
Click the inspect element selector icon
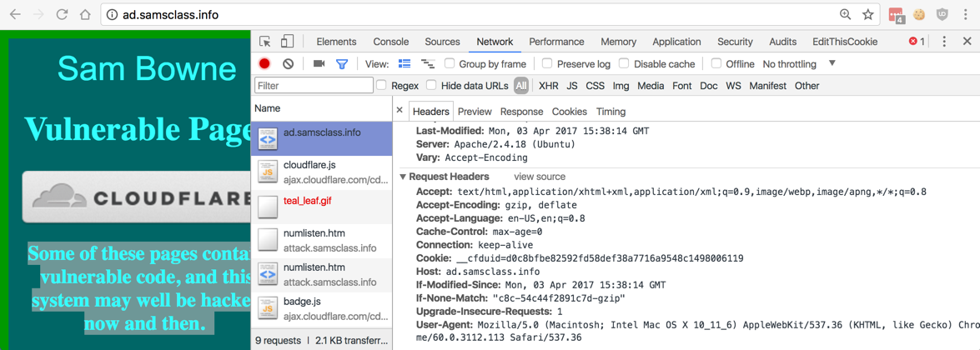point(265,42)
